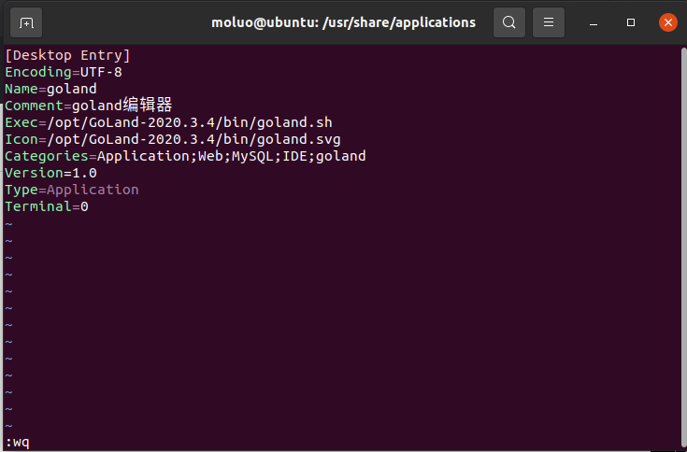Click the Name=goland line
This screenshot has height=452, width=687.
[x=50, y=89]
